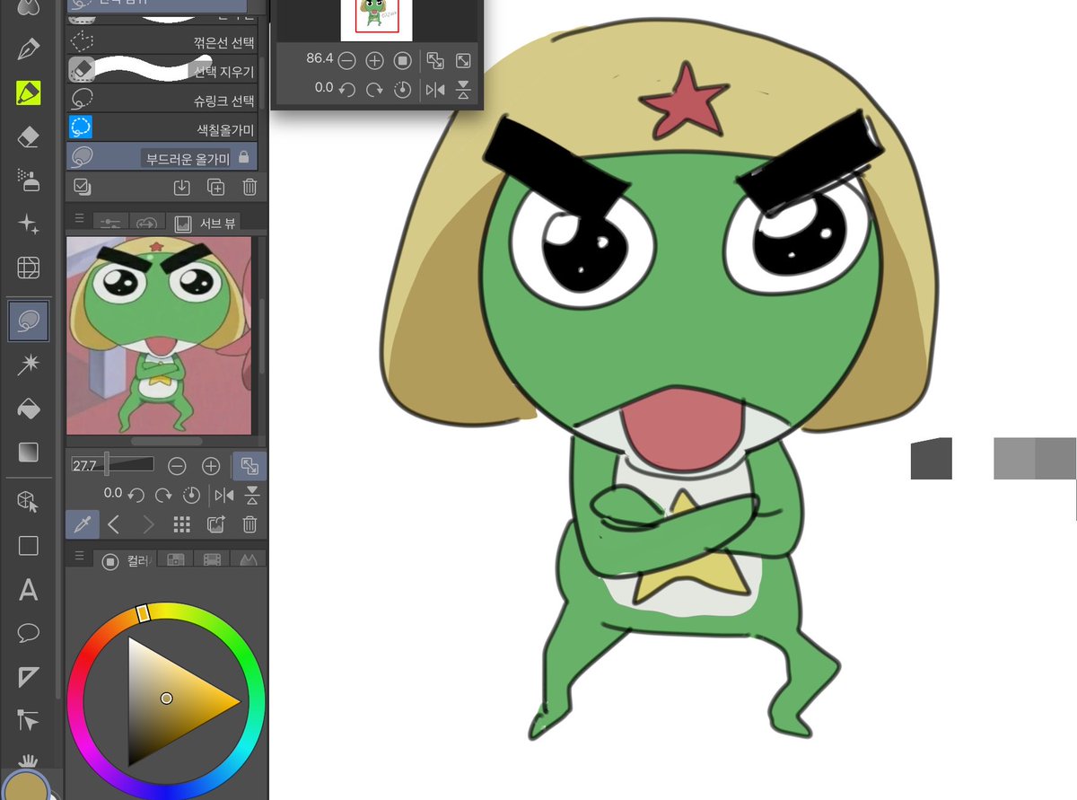Open the Sub View panel hamburger menu
This screenshot has height=800, width=1077.
tap(78, 218)
